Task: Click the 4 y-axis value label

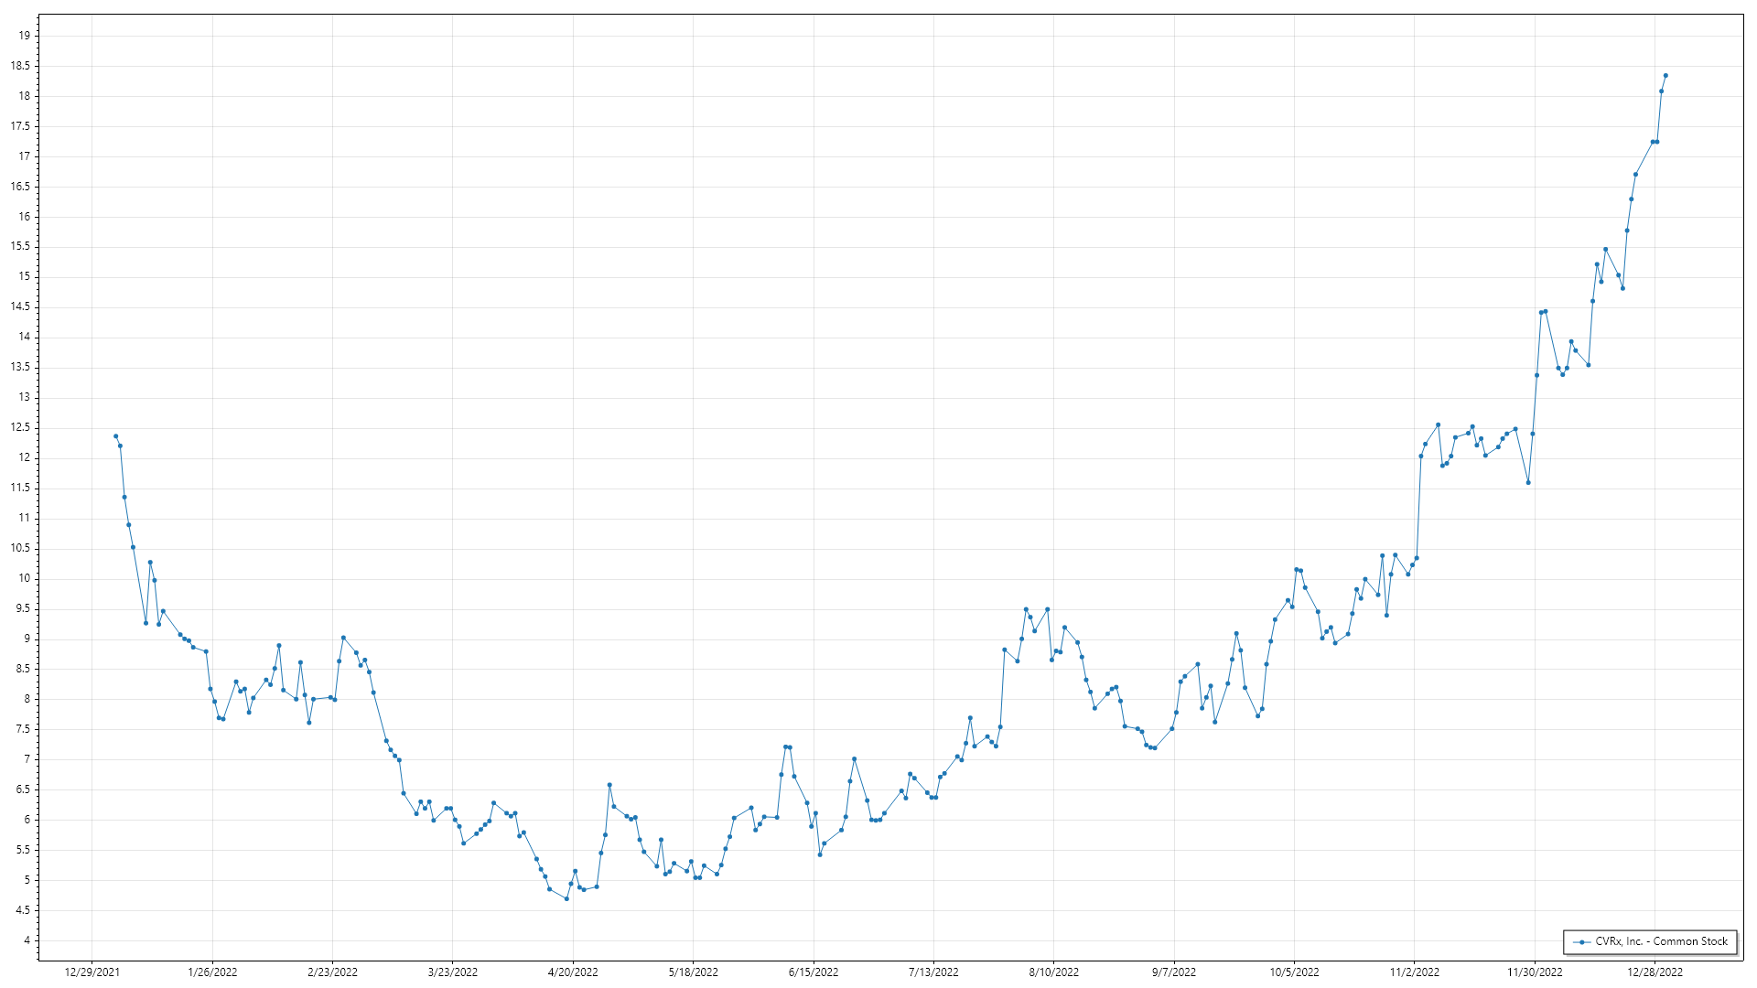Action: [27, 940]
